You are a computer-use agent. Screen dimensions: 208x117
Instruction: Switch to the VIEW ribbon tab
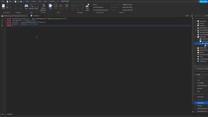pyautogui.click(x=45, y=1)
